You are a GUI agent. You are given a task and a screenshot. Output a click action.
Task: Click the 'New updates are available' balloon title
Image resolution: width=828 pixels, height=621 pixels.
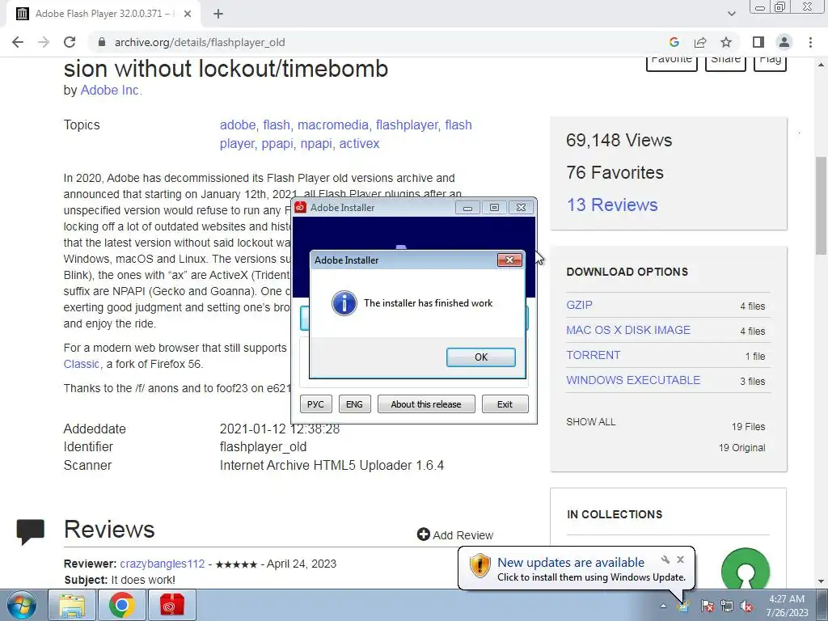pos(571,563)
